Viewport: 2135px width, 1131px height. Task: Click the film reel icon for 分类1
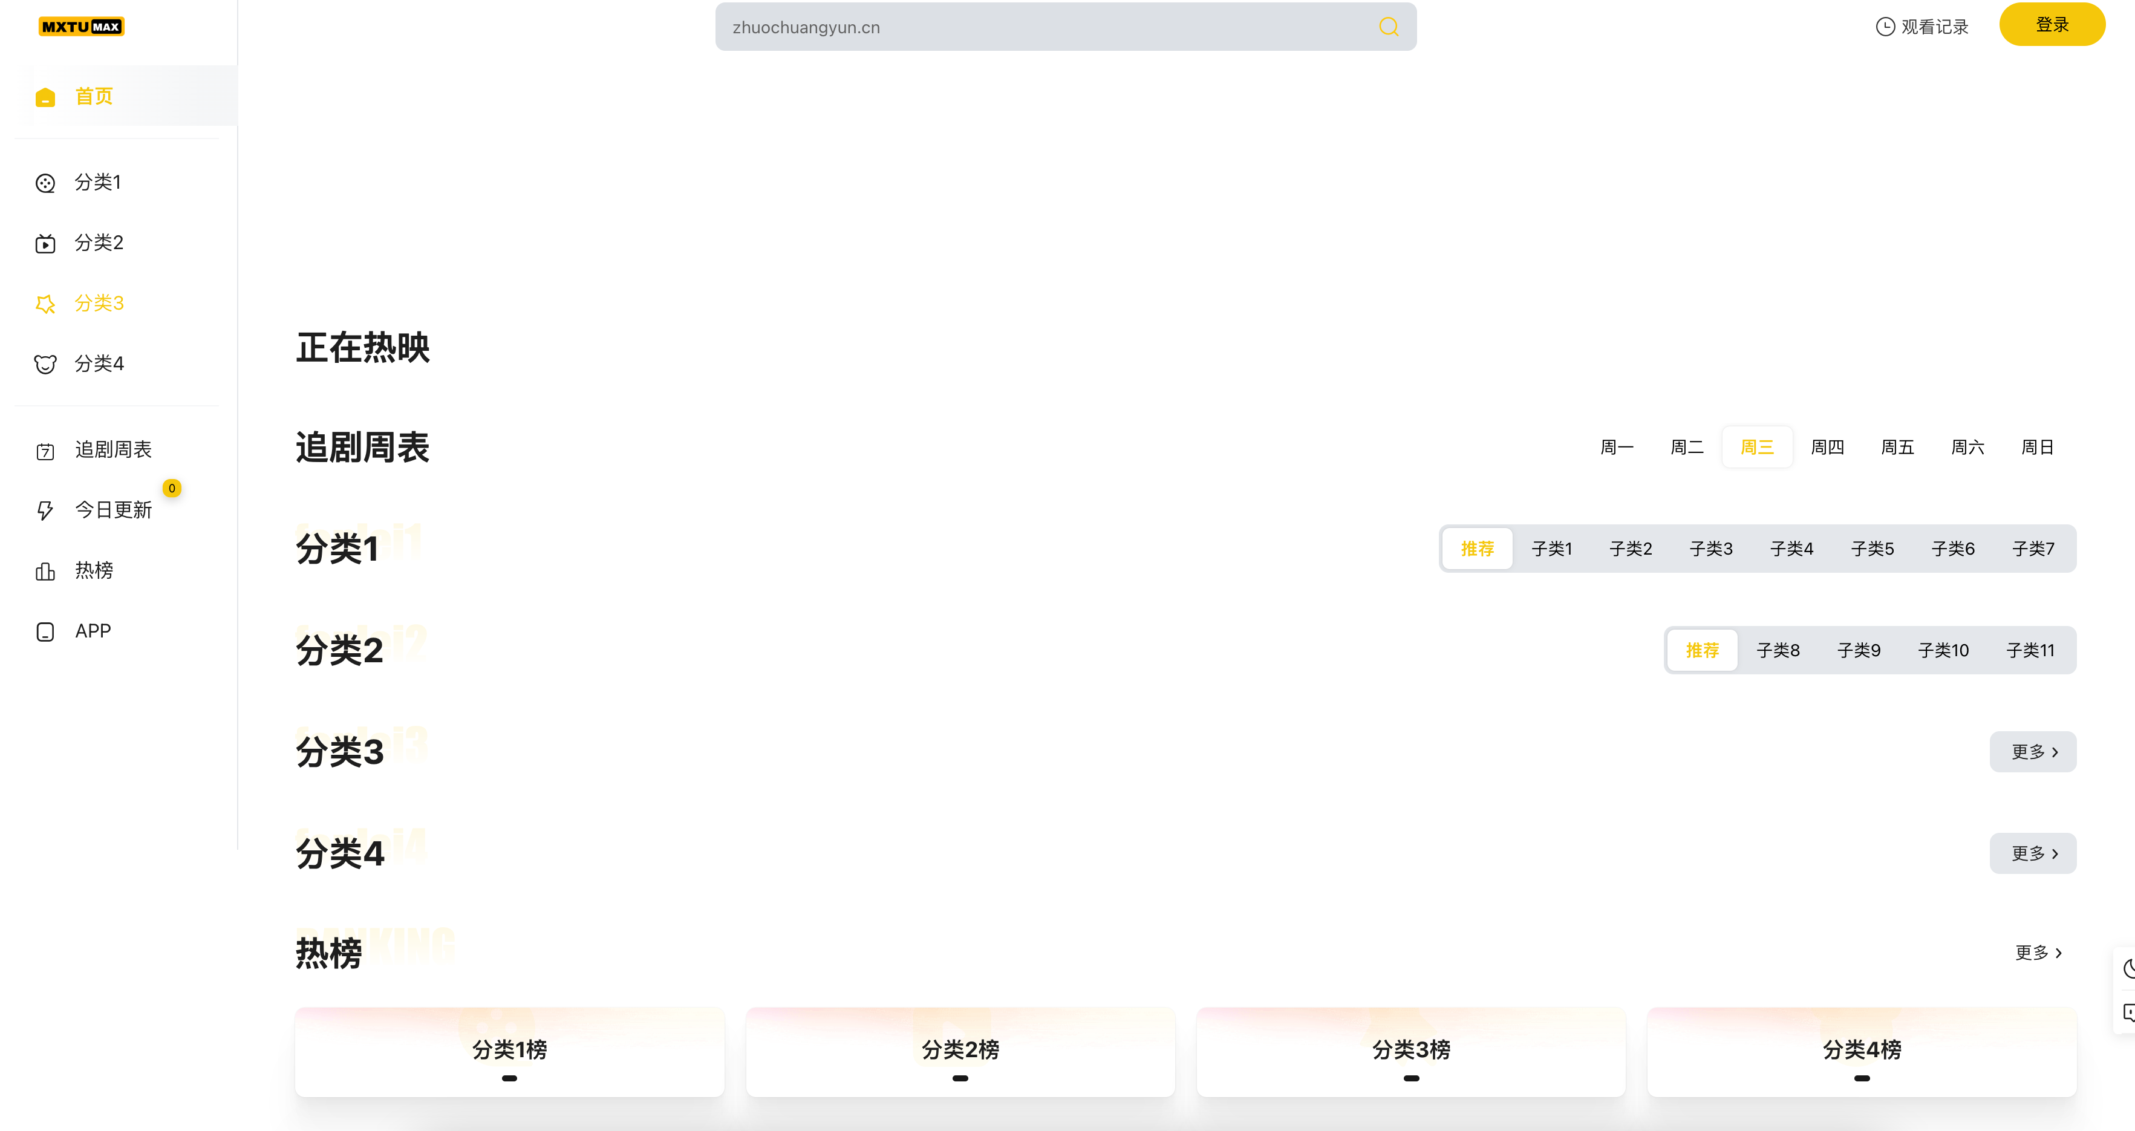45,183
